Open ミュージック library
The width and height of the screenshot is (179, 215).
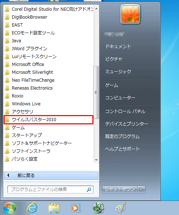coord(118,71)
